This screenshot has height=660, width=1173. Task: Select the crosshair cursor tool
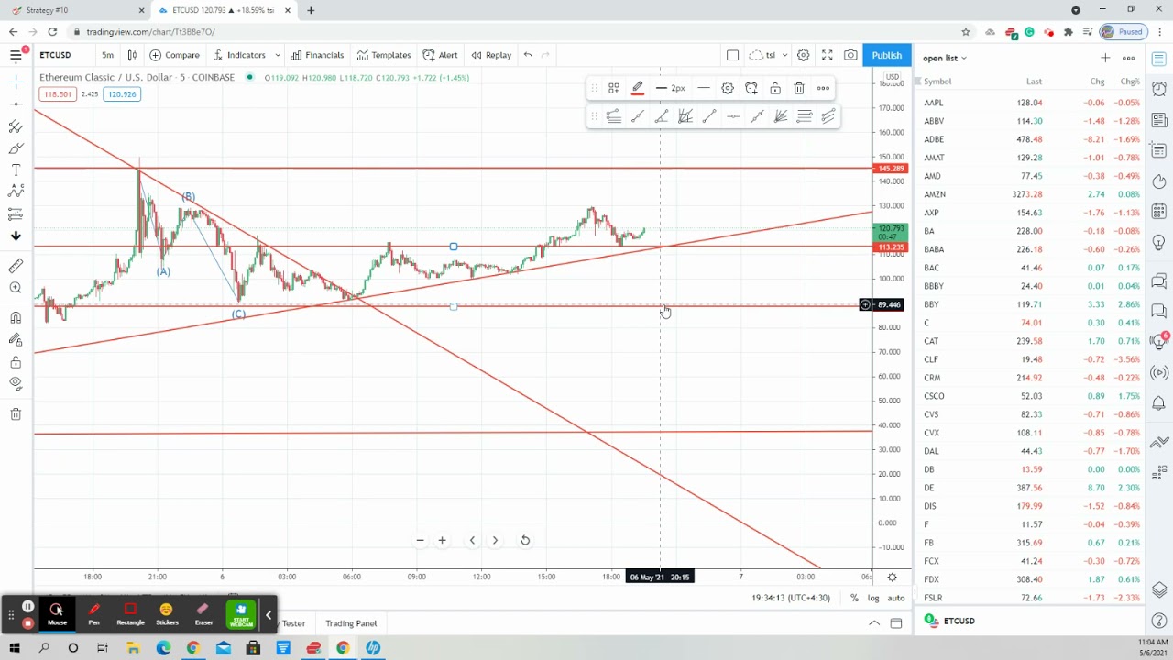(x=16, y=82)
